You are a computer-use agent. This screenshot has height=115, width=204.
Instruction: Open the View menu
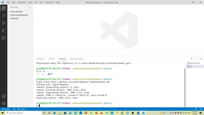point(30,2)
